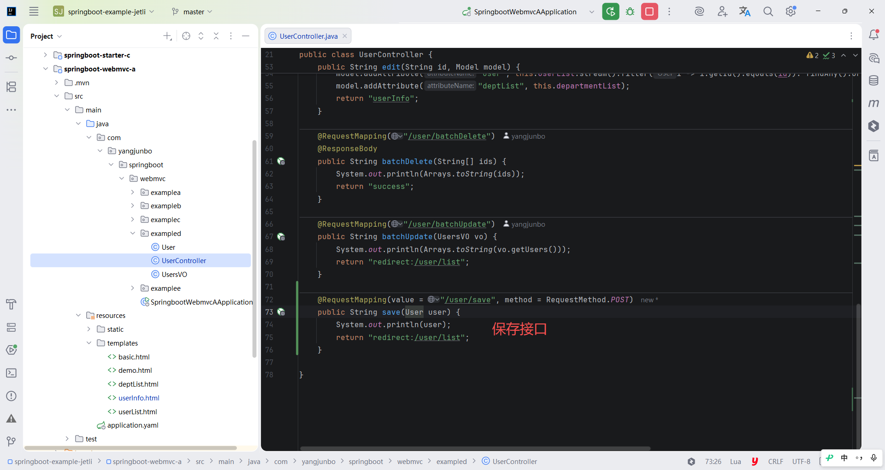Open Search Everywhere magnifier

click(x=768, y=12)
